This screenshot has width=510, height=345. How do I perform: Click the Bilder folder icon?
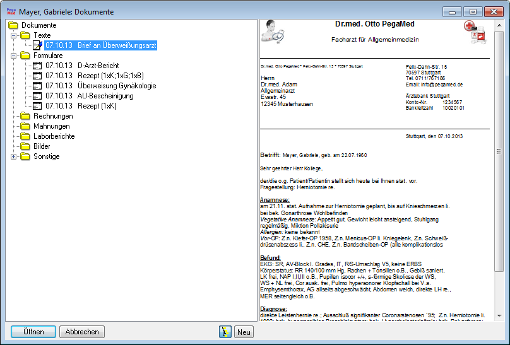pyautogui.click(x=25, y=146)
